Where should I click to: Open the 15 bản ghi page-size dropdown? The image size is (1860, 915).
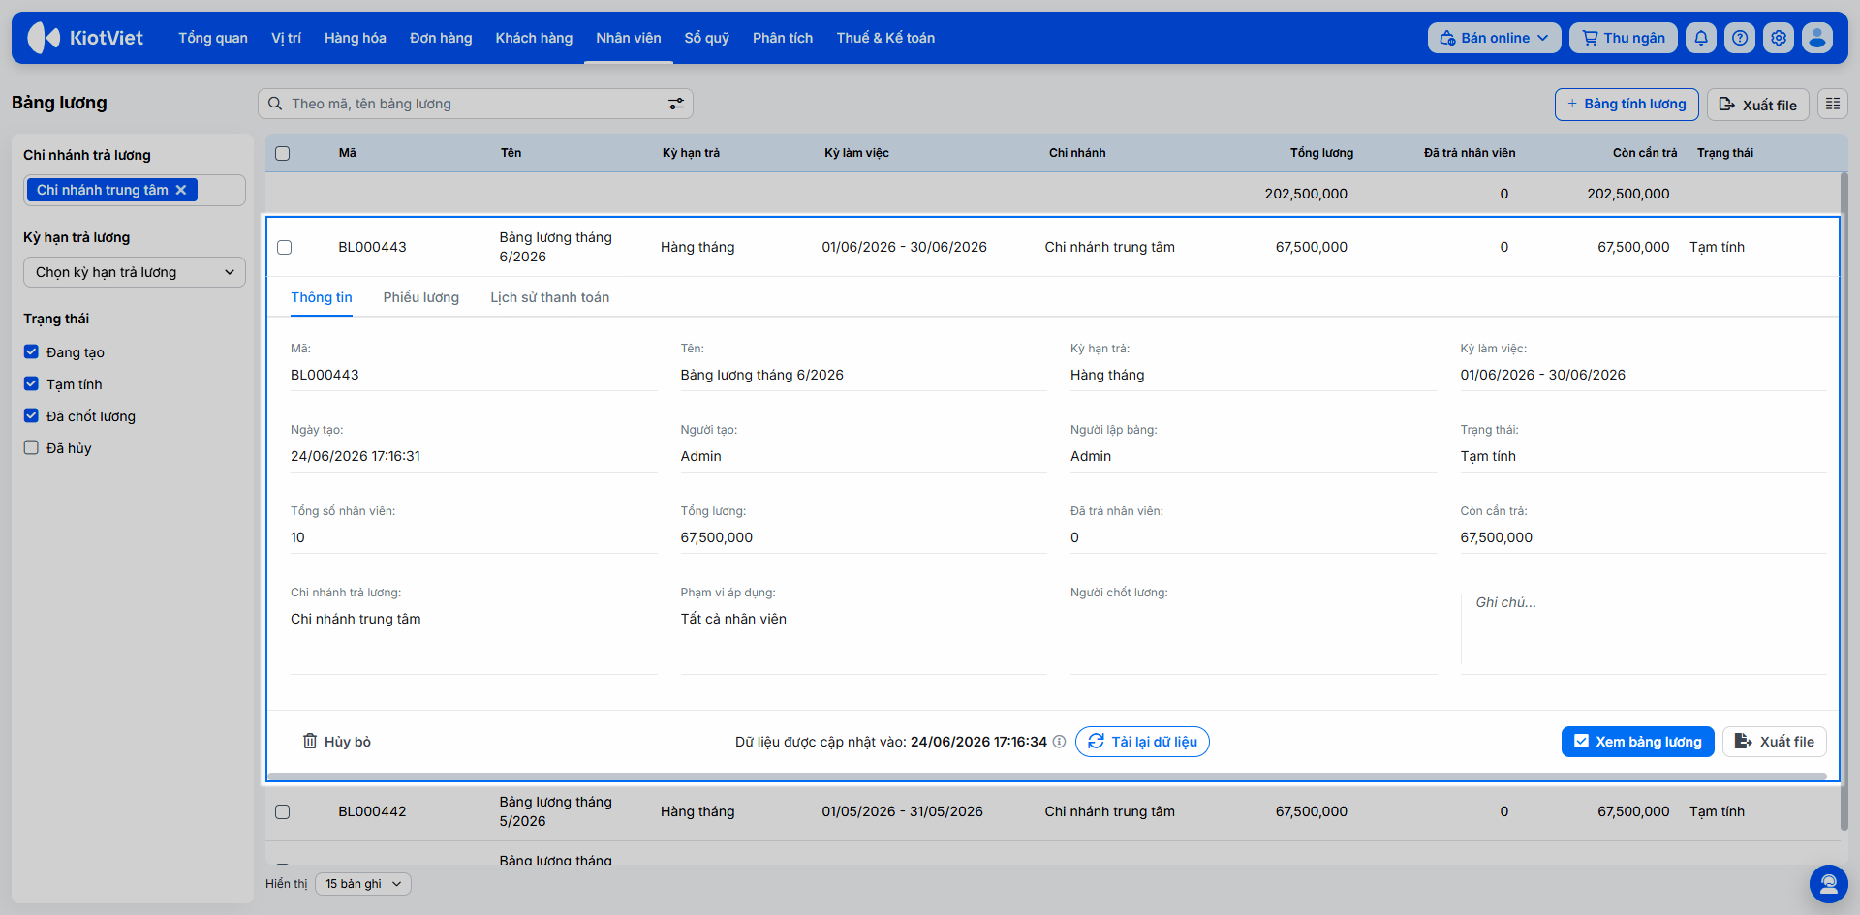coord(363,884)
